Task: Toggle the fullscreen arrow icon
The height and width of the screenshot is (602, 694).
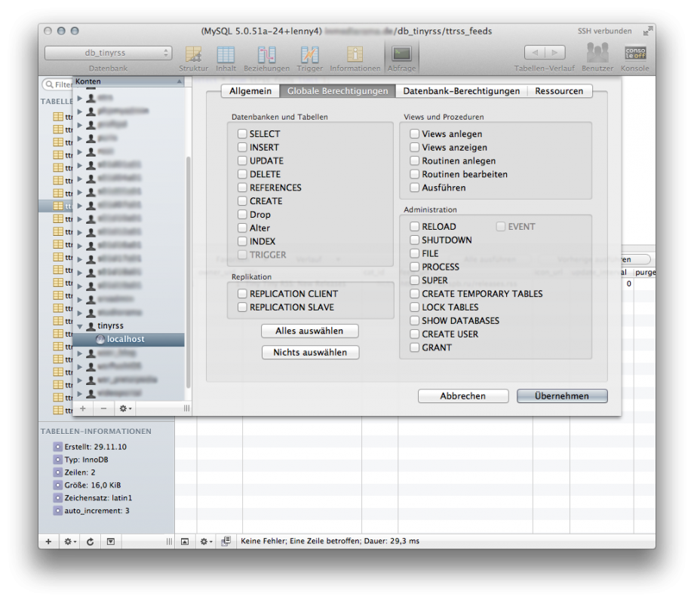Action: tap(647, 32)
